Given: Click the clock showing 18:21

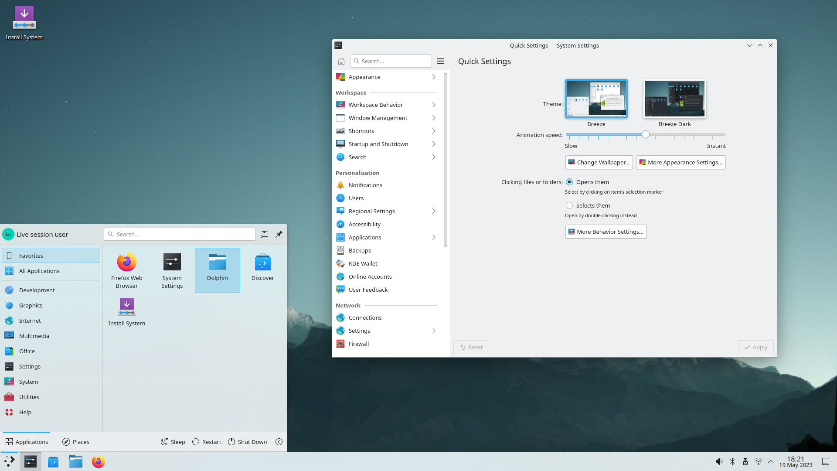Looking at the screenshot, I should [796, 462].
